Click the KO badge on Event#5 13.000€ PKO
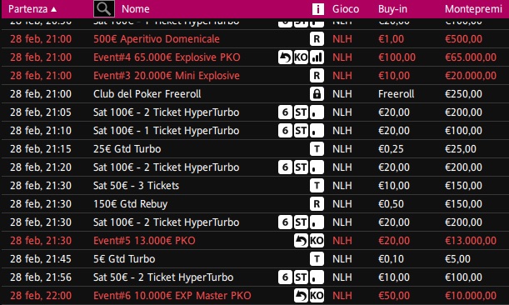 tap(317, 241)
